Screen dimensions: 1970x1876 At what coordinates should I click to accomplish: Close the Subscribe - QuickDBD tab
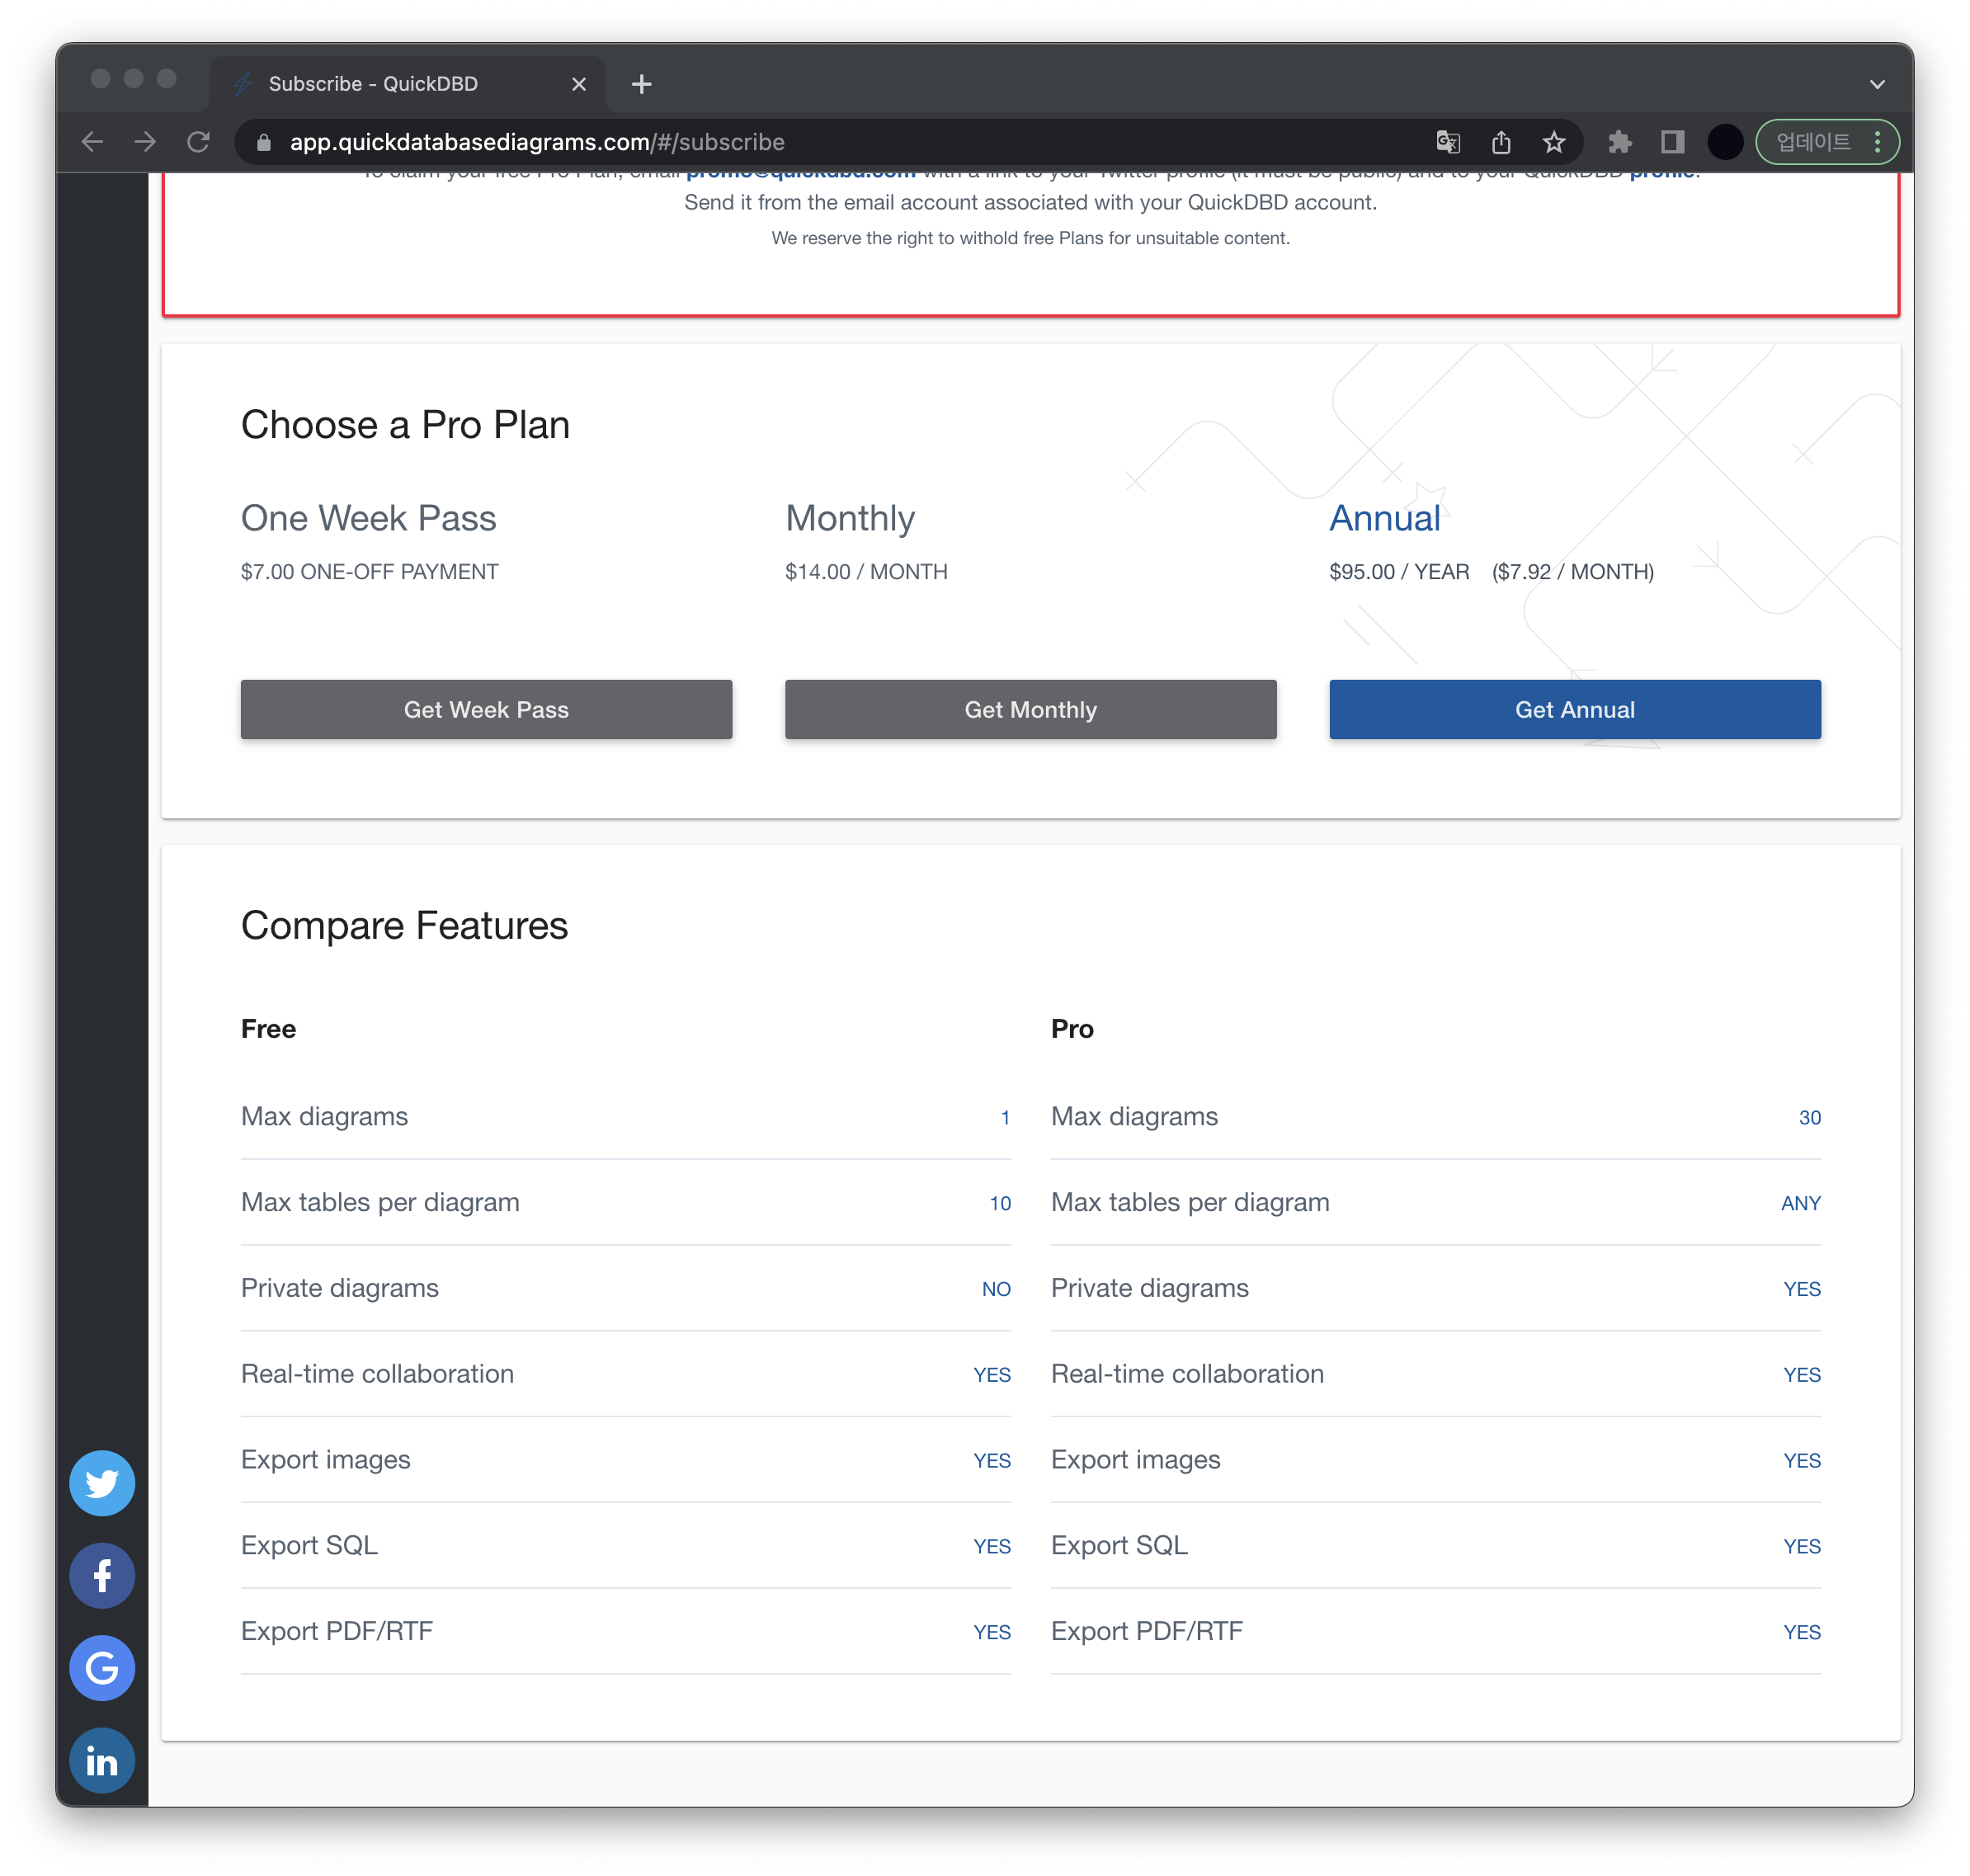click(579, 84)
